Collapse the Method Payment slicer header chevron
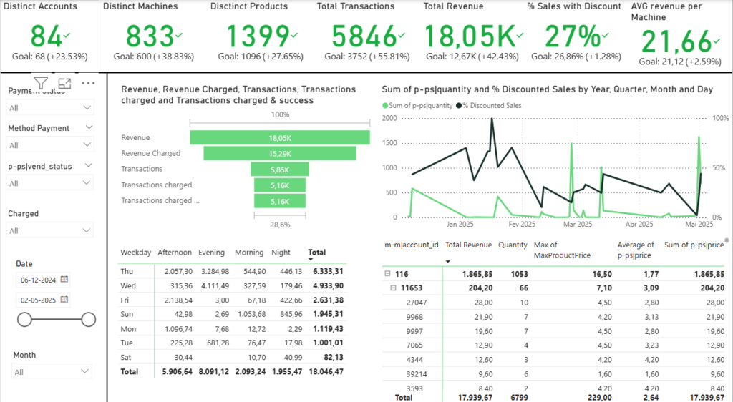This screenshot has width=733, height=402. [88, 128]
